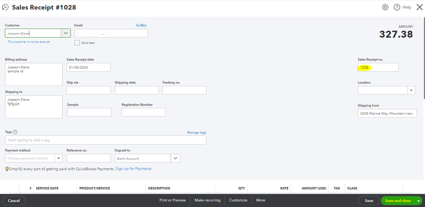Viewport: 425px width, 207px height.
Task: Click the Shipping to text box
Action: click(34, 107)
